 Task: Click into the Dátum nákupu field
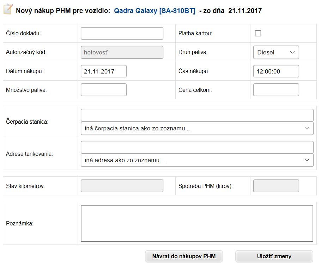pyautogui.click(x=104, y=71)
